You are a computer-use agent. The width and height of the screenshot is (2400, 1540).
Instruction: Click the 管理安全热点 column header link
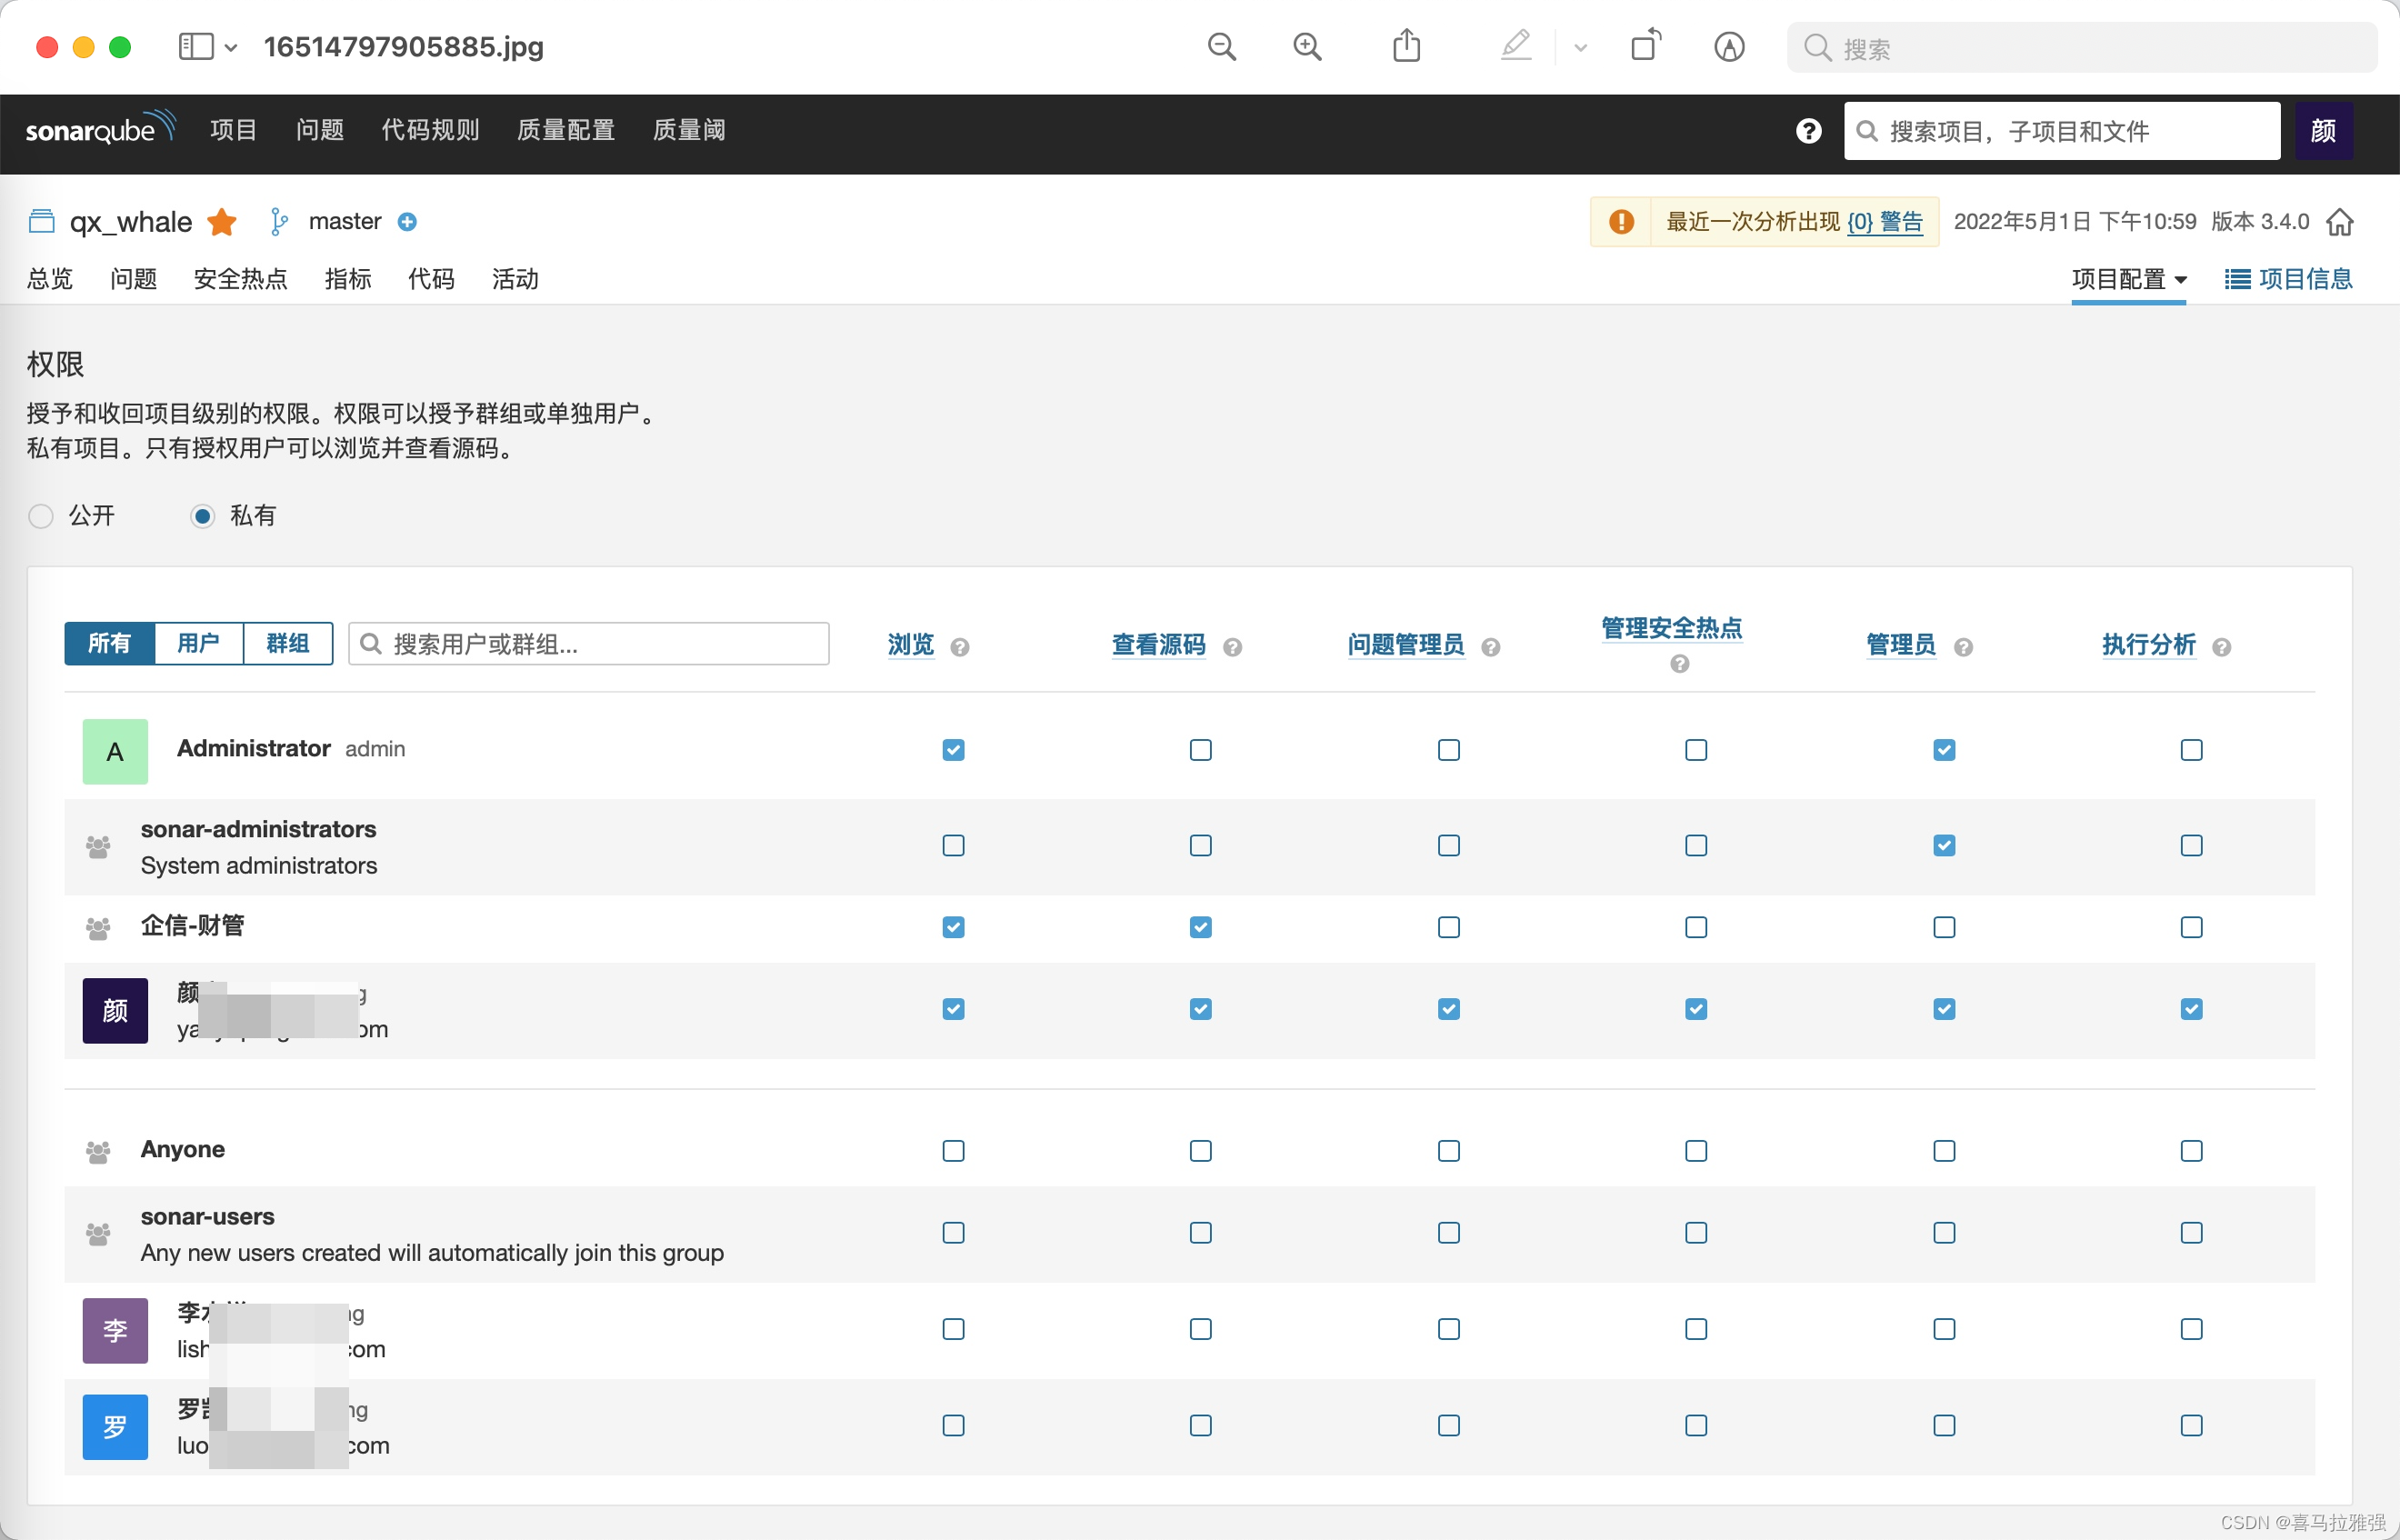click(x=1671, y=628)
